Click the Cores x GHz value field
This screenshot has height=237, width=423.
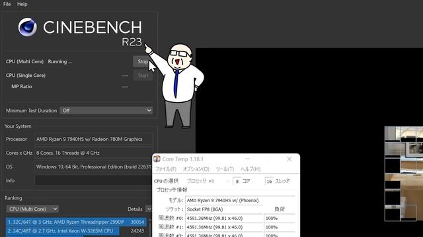click(94, 153)
